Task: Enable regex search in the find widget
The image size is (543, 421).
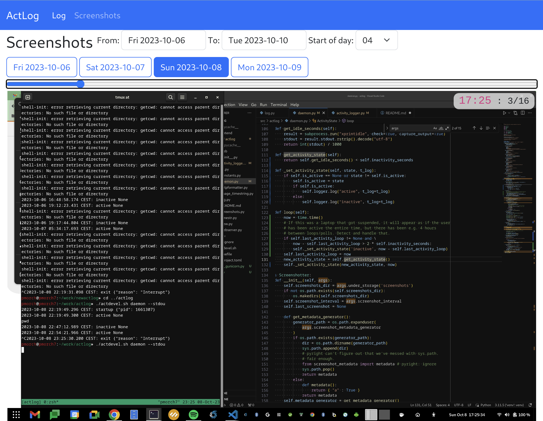Action: coord(447,128)
